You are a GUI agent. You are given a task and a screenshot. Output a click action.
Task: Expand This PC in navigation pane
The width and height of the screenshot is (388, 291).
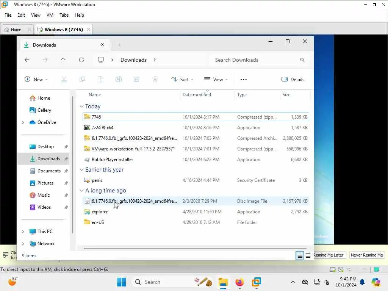point(23,232)
